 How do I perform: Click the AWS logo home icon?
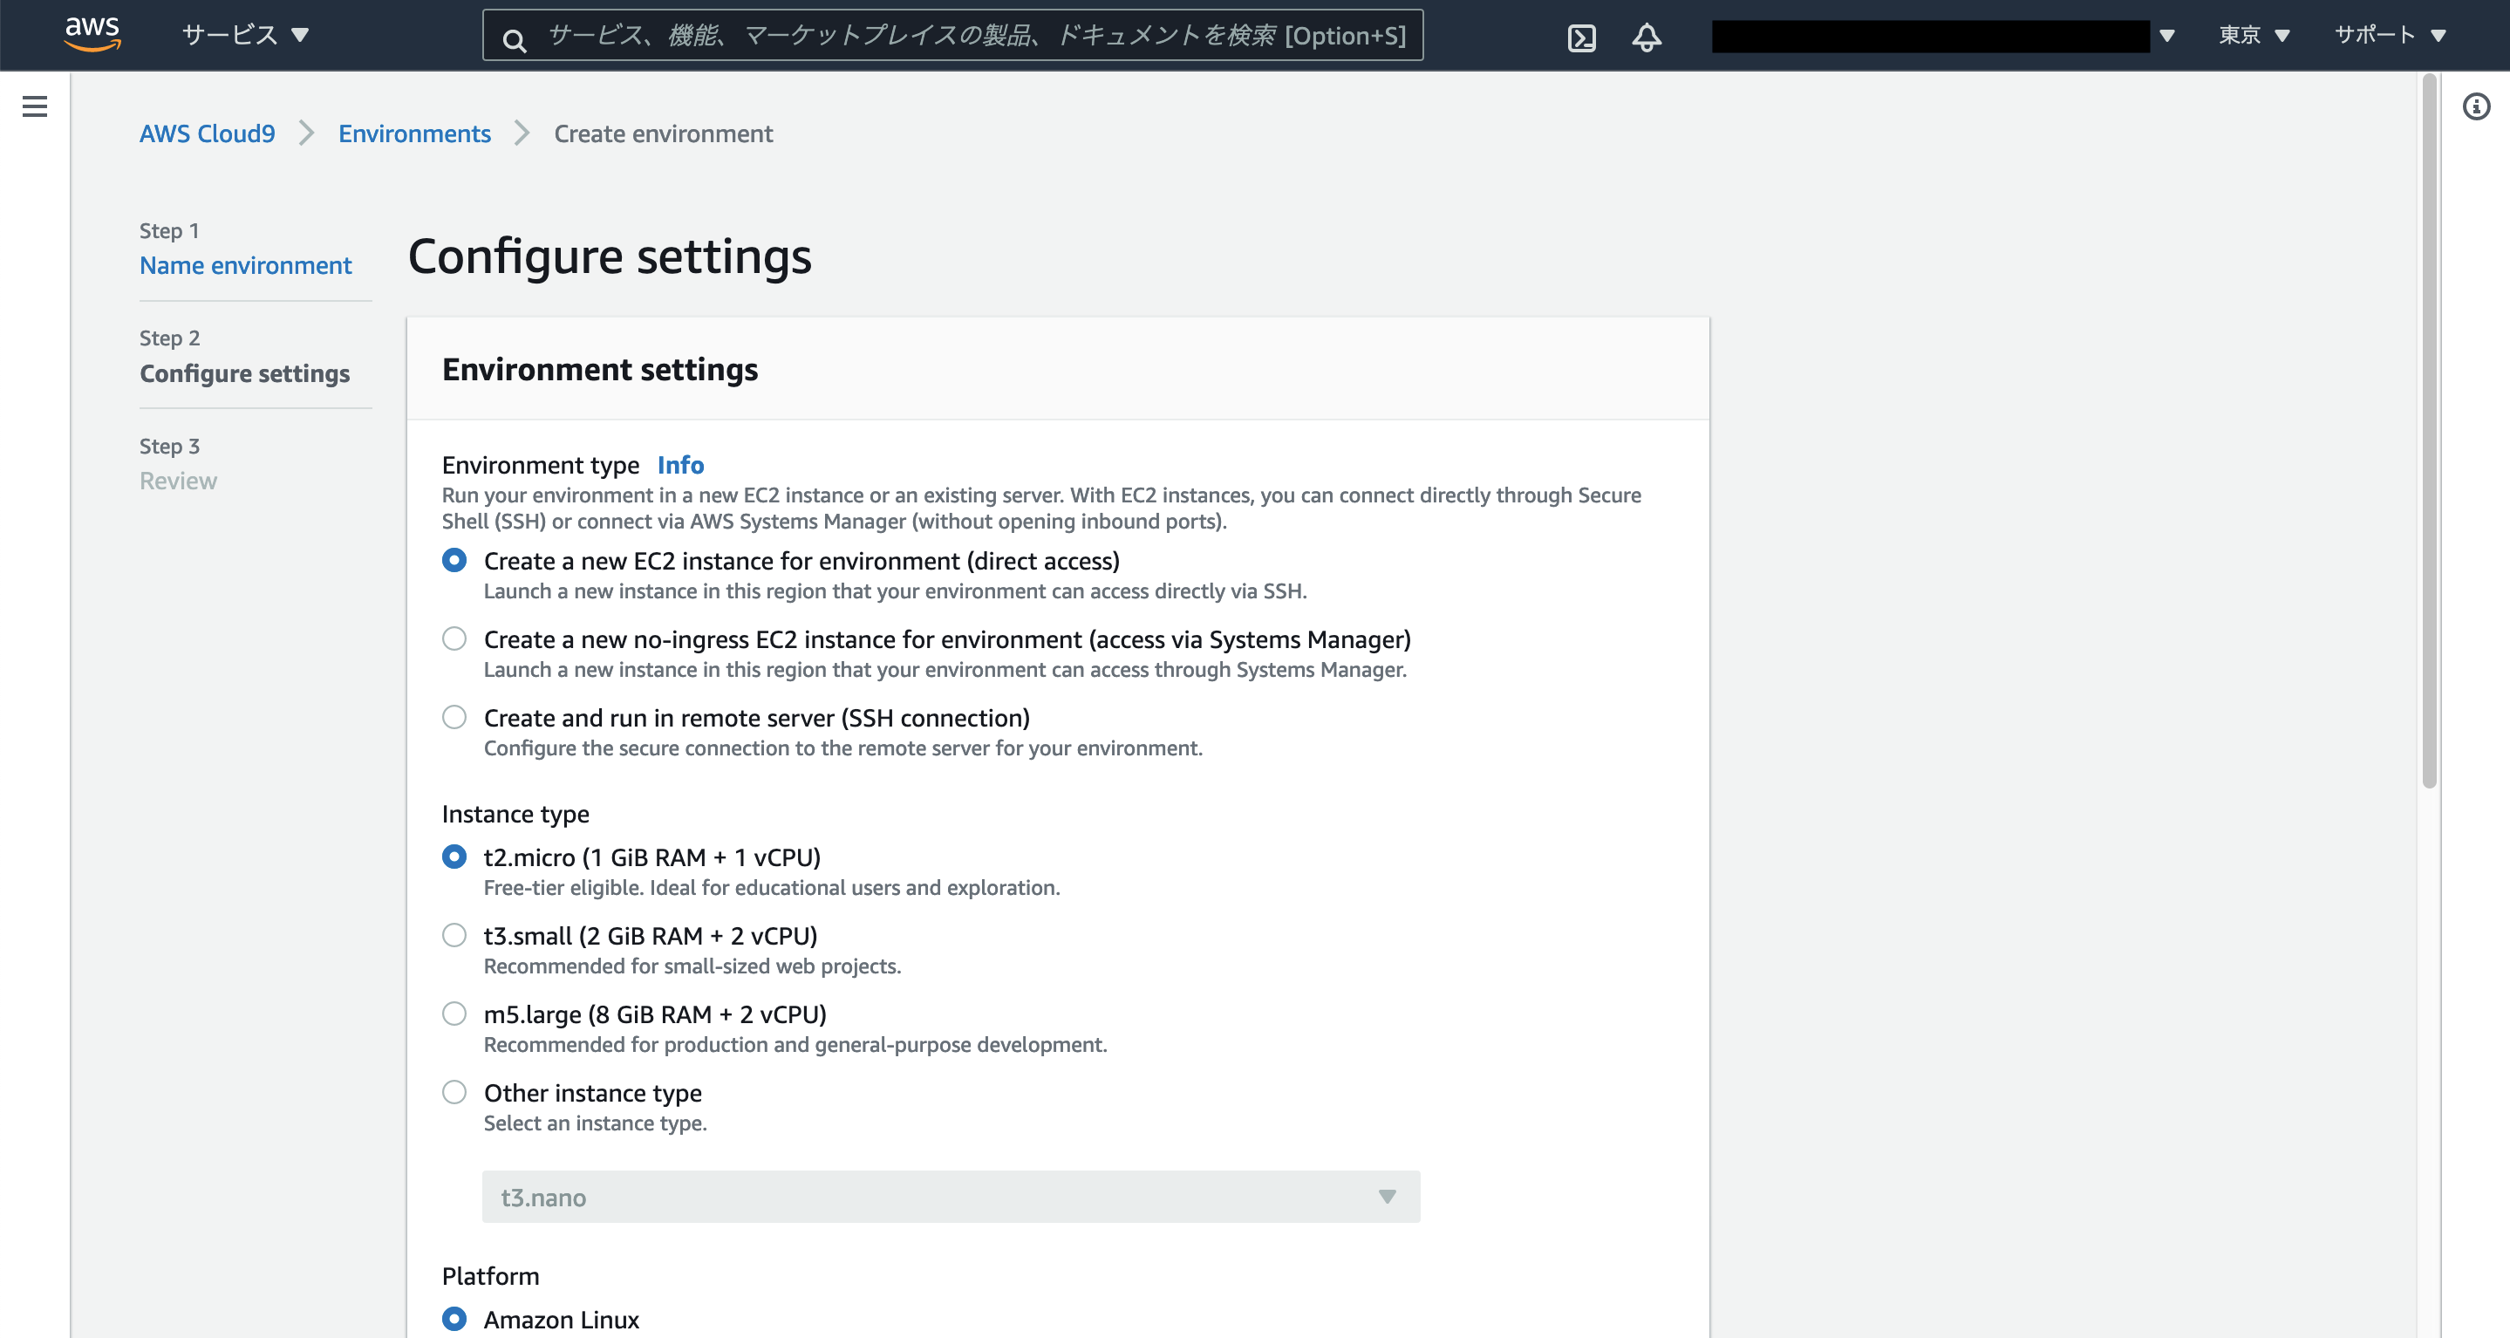point(92,34)
